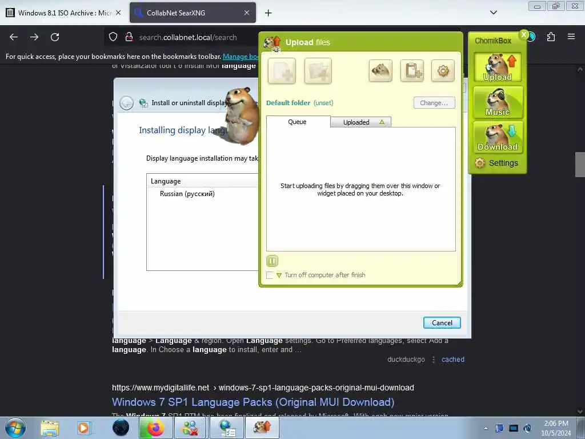Close the CollabNet SearXNG tab
The image size is (585, 439).
click(x=247, y=13)
